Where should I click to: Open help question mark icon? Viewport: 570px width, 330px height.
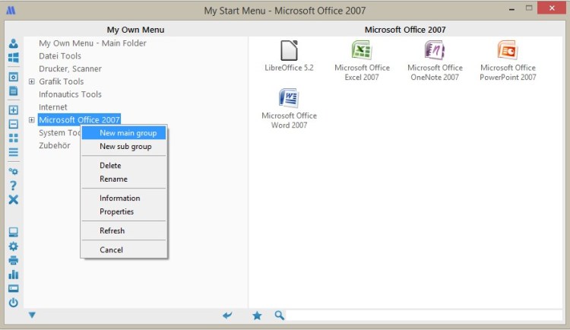coord(14,186)
